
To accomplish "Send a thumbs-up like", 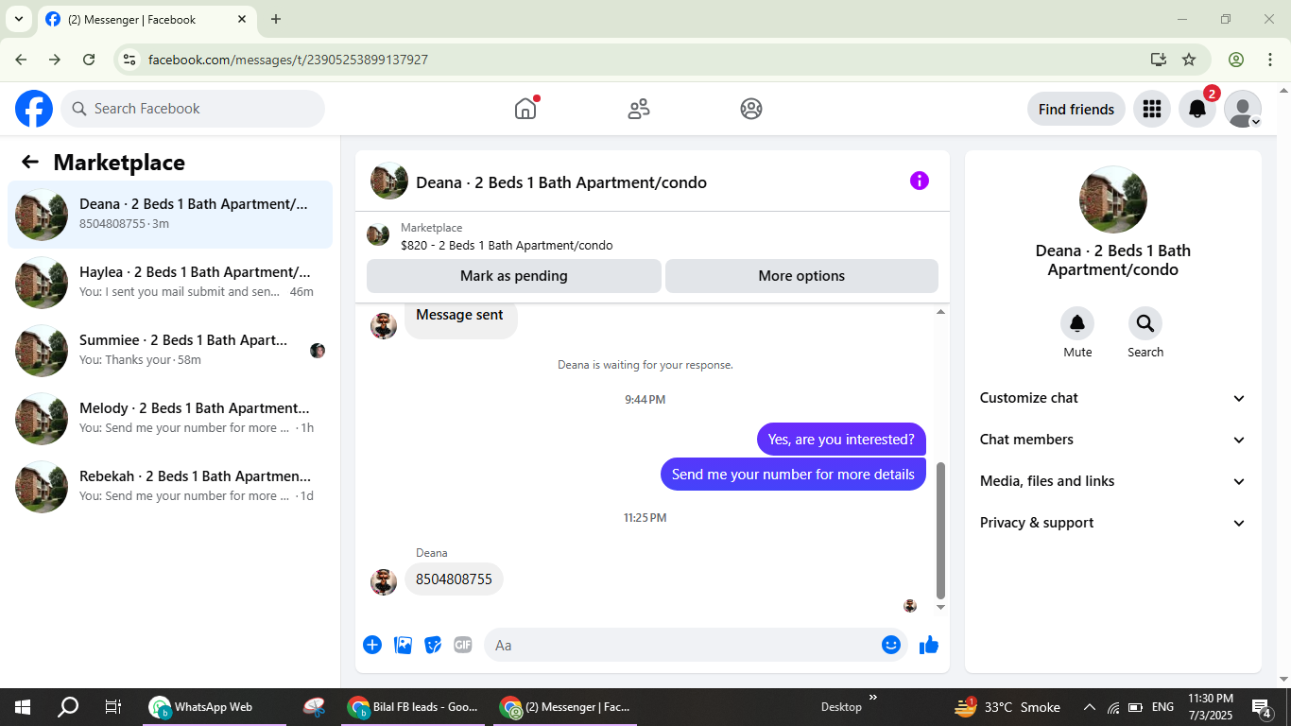I will coord(929,645).
